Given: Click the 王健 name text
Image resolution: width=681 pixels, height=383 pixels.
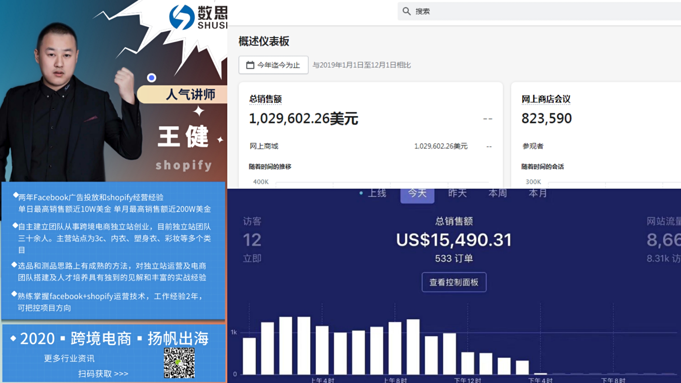Looking at the screenshot, I should [x=183, y=136].
